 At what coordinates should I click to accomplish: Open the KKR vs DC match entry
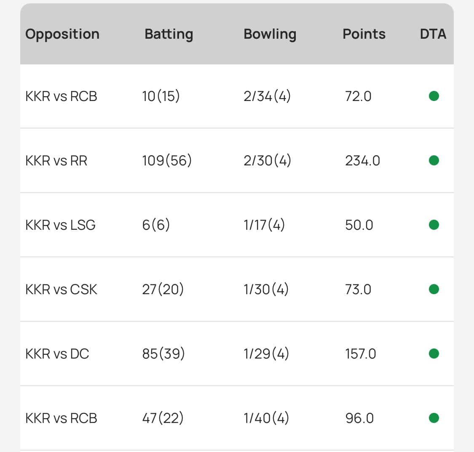57,354
